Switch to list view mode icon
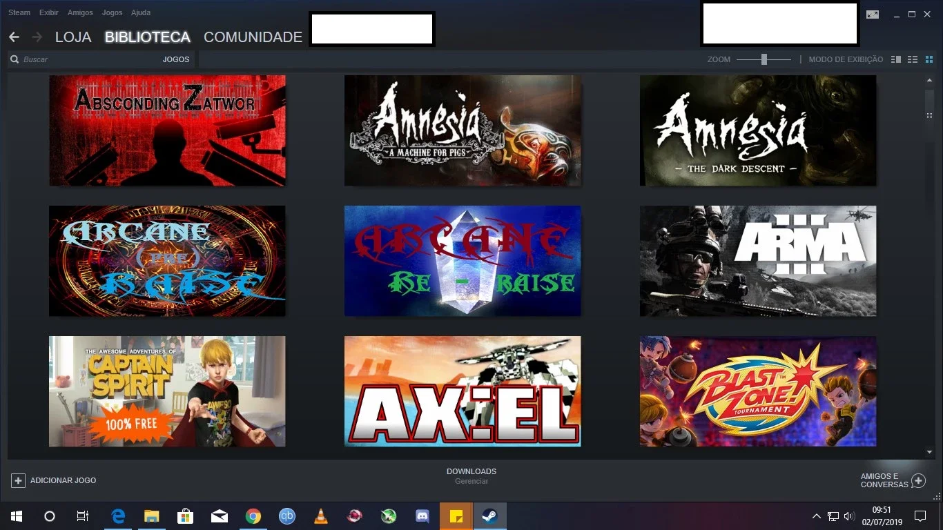Viewport: 943px width, 530px height. (913, 59)
